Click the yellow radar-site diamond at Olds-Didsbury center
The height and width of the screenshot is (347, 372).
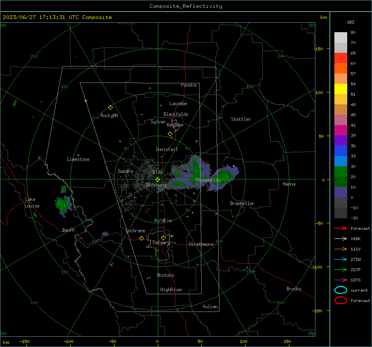tap(158, 179)
